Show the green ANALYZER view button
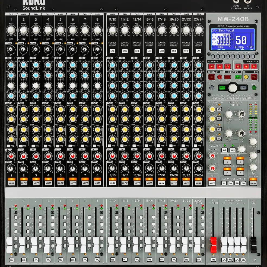The width and height of the screenshot is (267, 267). 238,77
